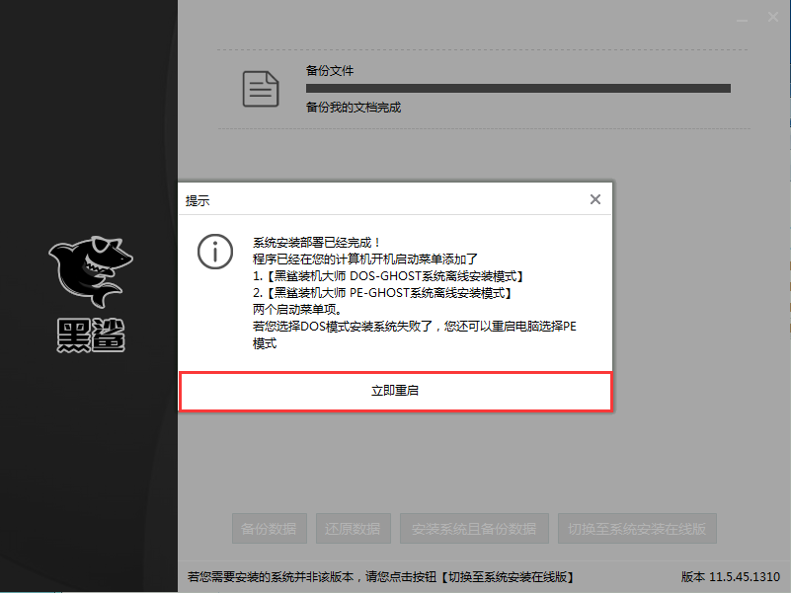Click the information icon in the 提示 dialog

click(x=215, y=252)
